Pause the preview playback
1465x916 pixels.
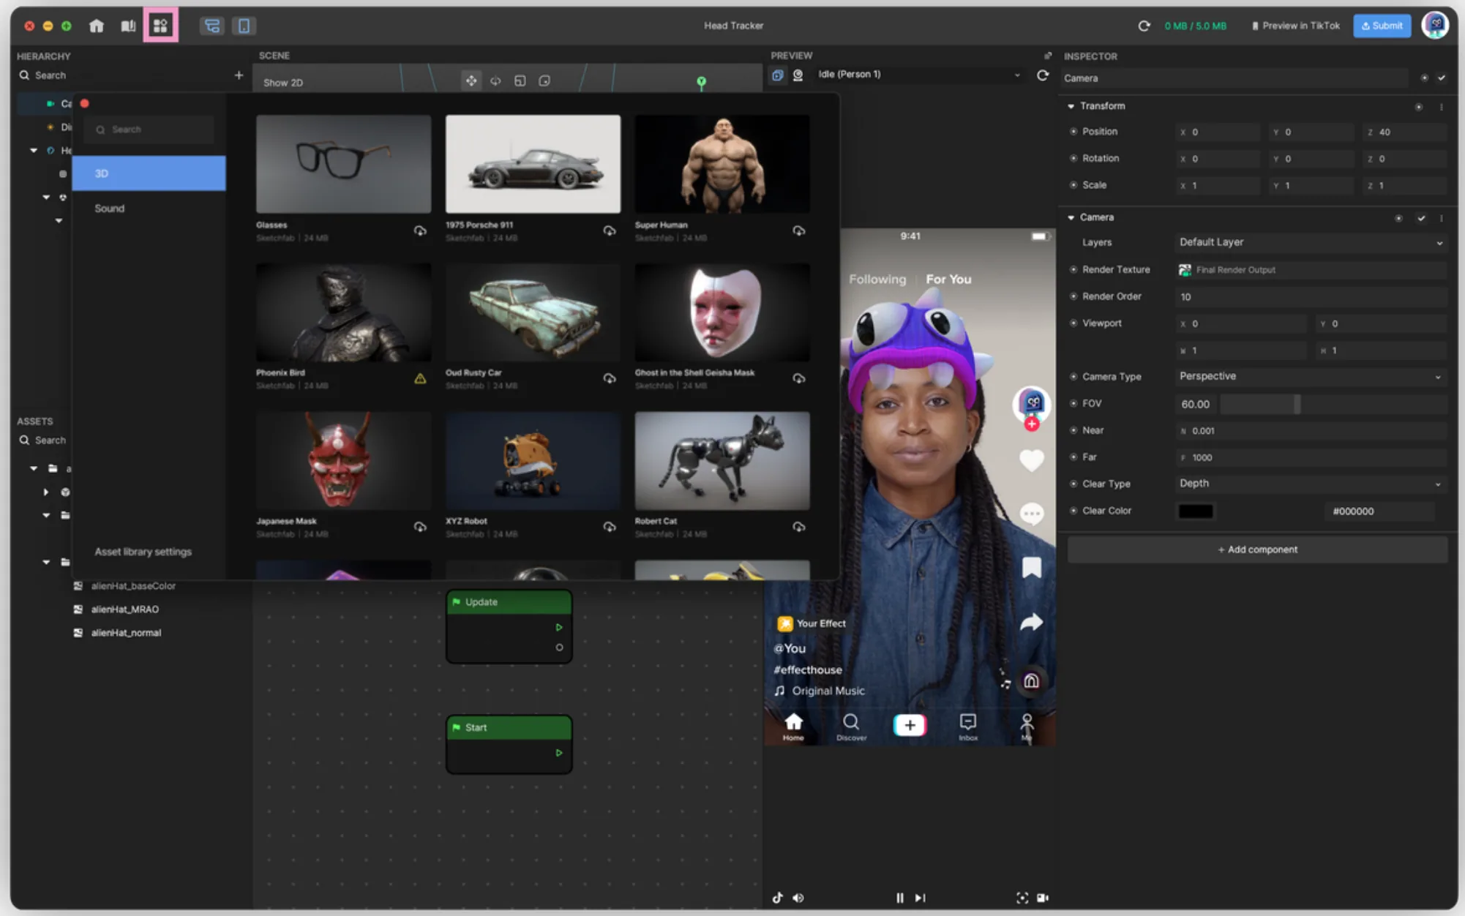pos(900,898)
